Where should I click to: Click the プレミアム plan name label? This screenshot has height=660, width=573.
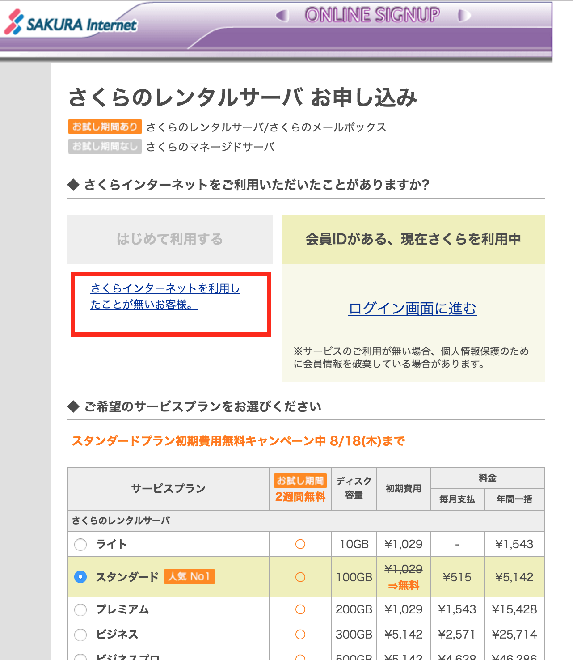(x=123, y=609)
